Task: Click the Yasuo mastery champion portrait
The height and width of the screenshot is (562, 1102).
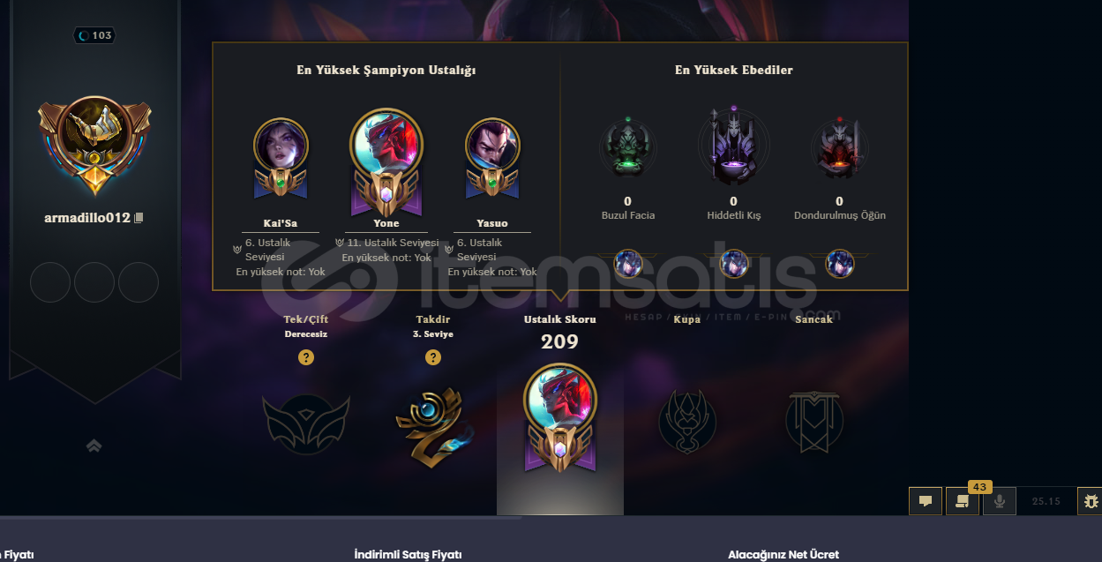Action: 492,146
